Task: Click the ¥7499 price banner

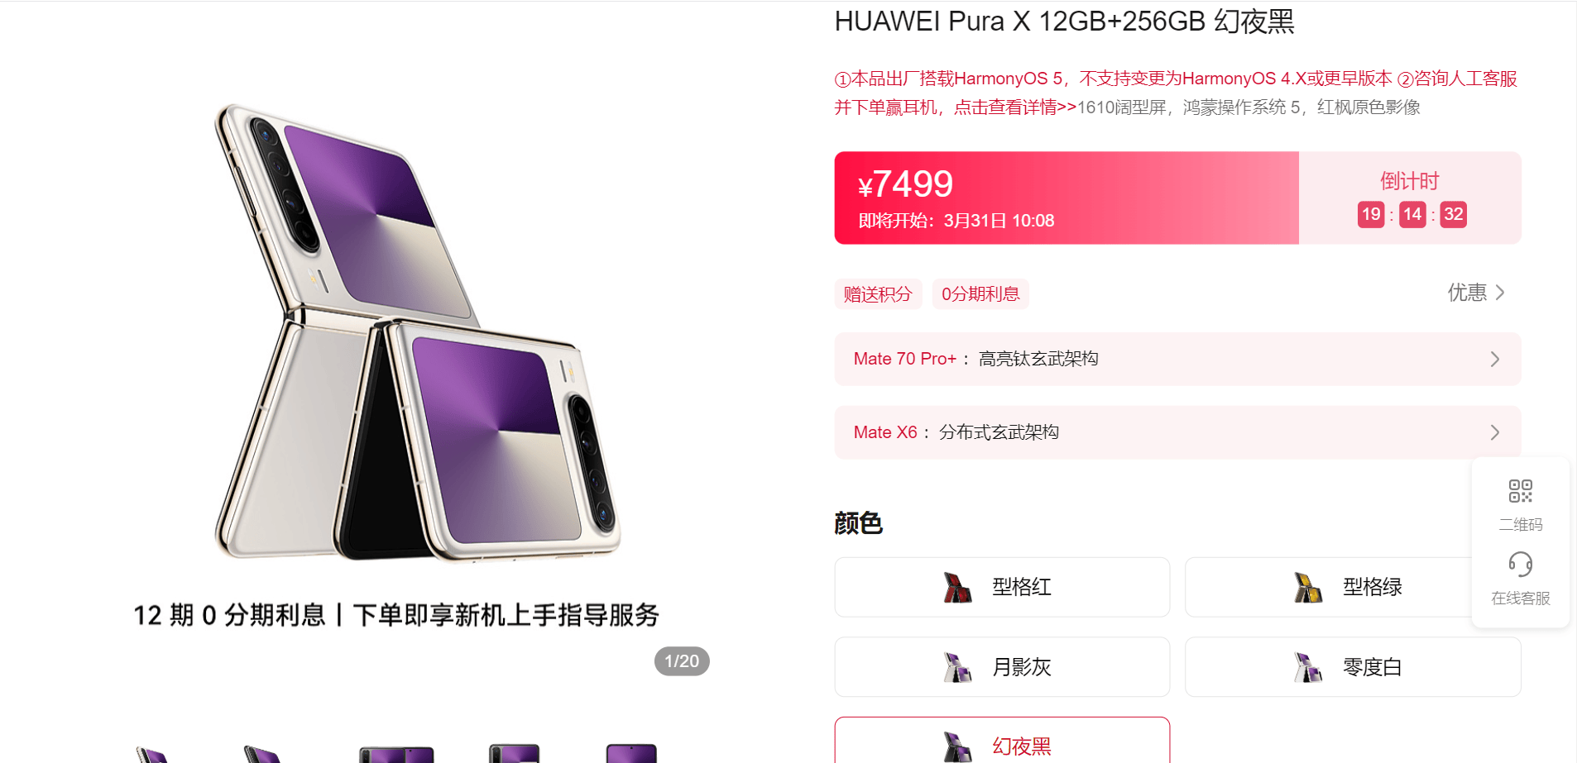Action: pyautogui.click(x=1067, y=198)
